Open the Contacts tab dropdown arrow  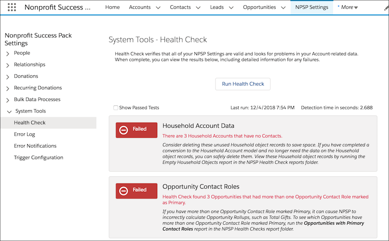click(198, 8)
